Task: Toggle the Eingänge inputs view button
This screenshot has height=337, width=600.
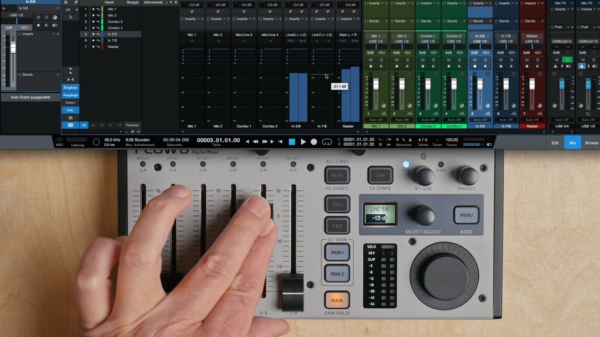Action: (70, 88)
